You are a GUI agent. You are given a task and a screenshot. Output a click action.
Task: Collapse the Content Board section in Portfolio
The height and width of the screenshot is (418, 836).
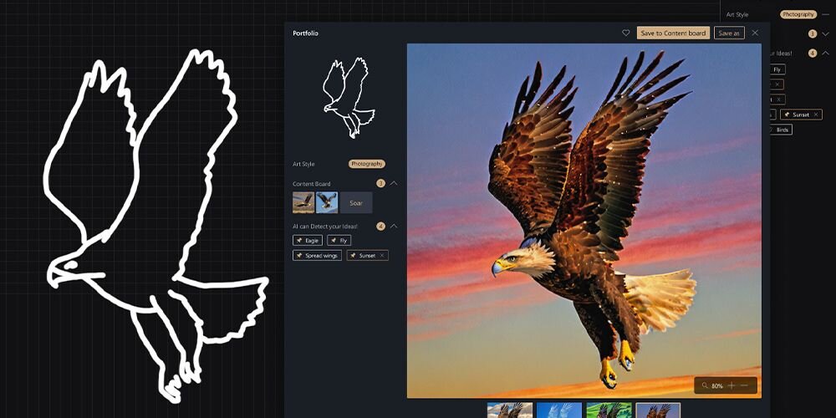click(x=394, y=183)
